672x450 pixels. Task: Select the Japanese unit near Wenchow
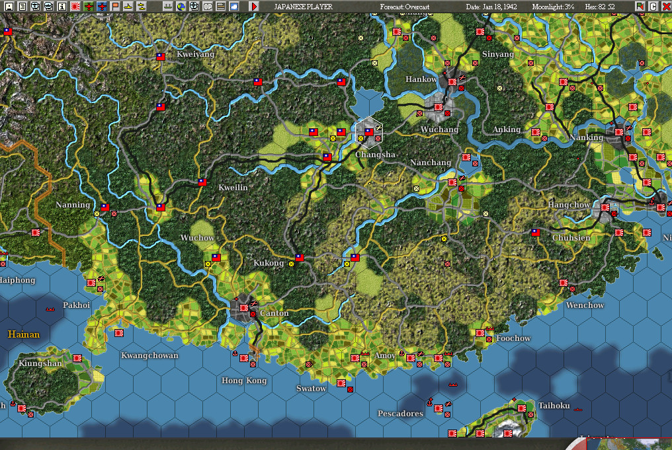pos(564,283)
